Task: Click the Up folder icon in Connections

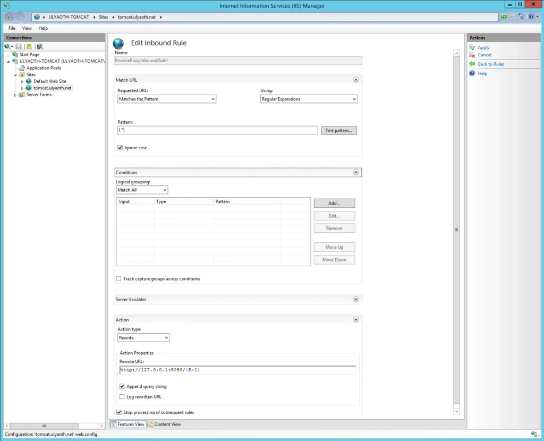Action: tap(29, 47)
